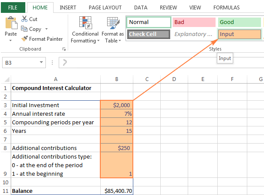Expand the Copy dropdown arrow
This screenshot has width=264, height=195.
pyautogui.click(x=45, y=30)
